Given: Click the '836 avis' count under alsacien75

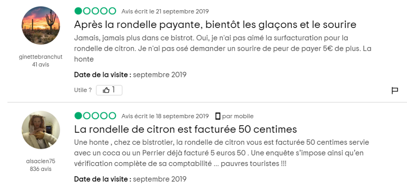Looking at the screenshot, I should coord(41,169).
